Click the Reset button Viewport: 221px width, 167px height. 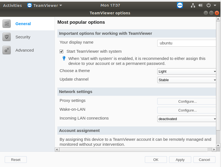[16, 160]
